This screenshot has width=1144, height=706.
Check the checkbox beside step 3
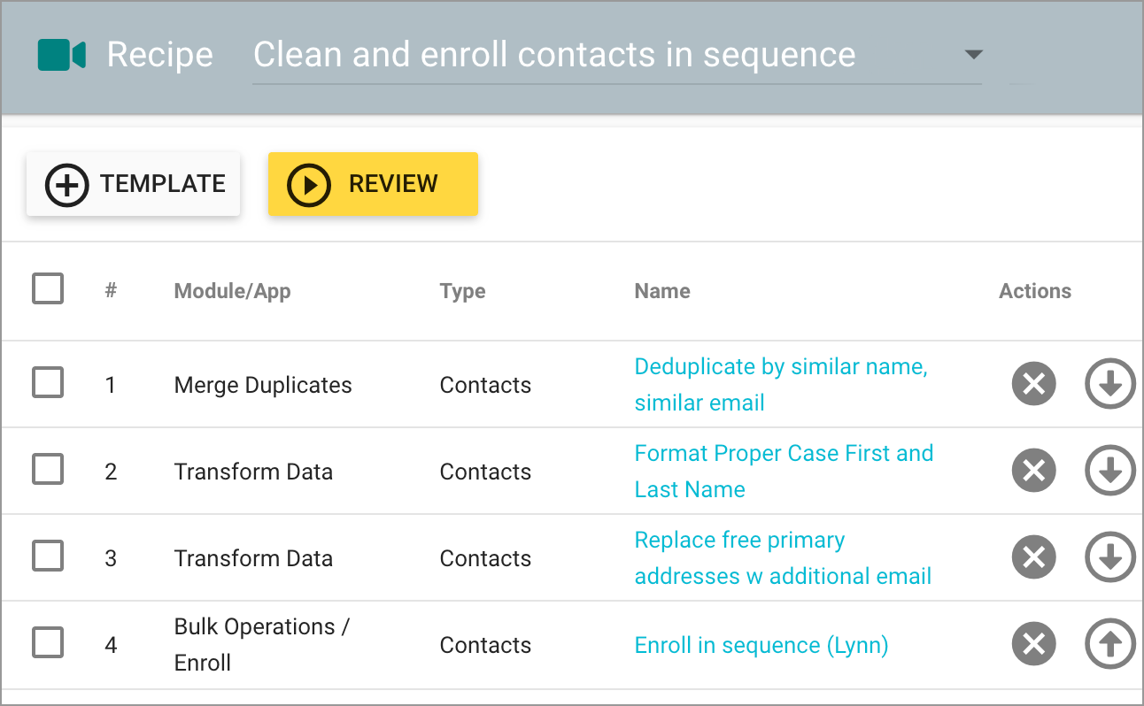tap(47, 556)
